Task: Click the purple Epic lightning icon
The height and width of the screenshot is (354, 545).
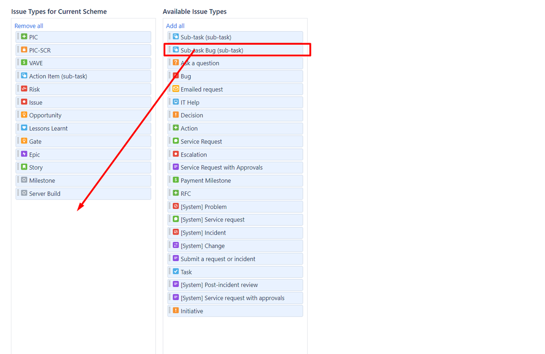Action: pos(24,154)
